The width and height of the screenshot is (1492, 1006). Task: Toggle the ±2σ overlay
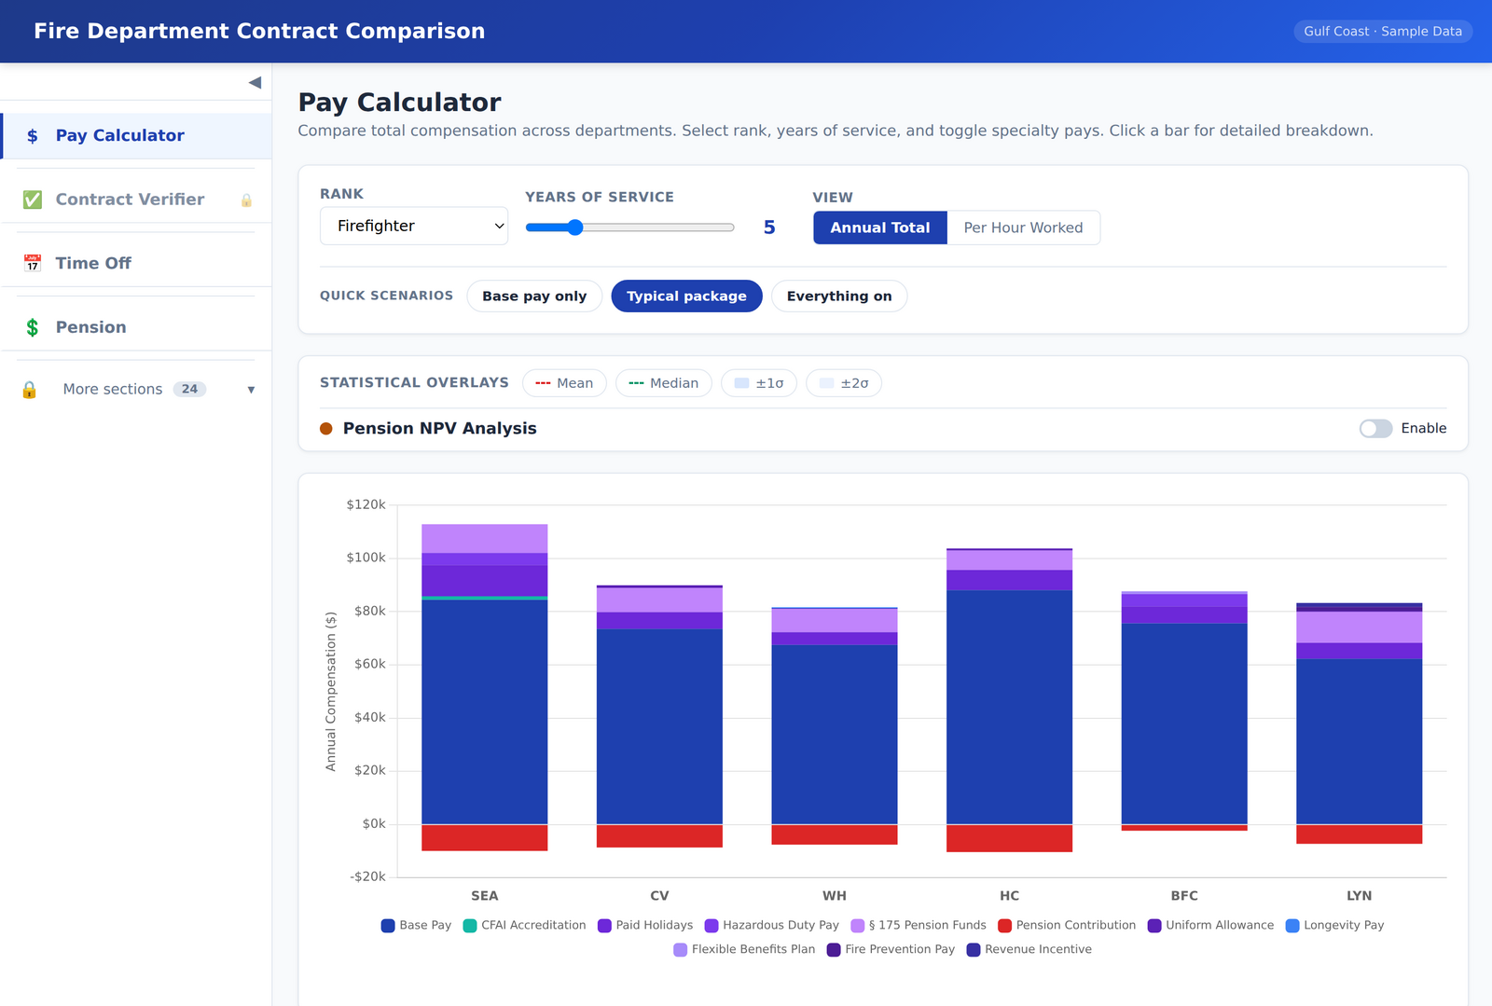click(x=844, y=383)
